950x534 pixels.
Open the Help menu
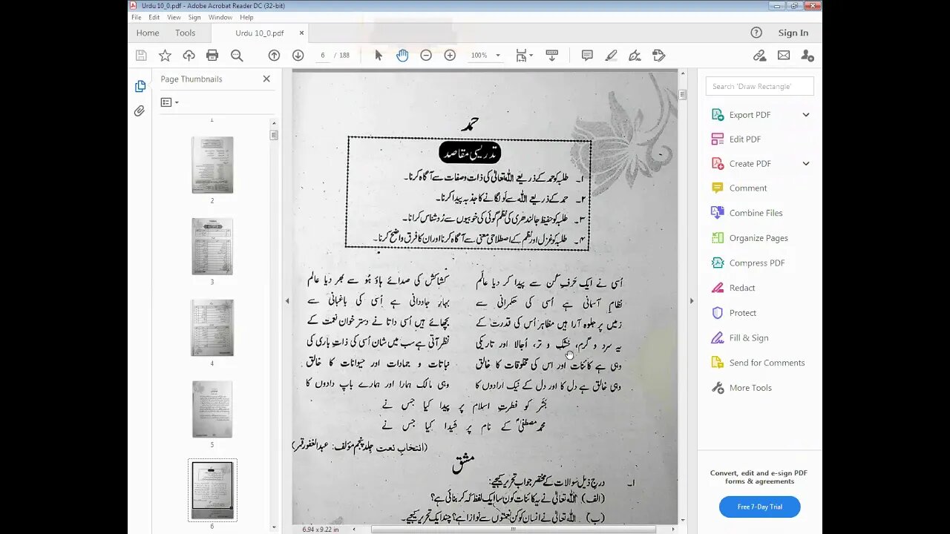pos(246,17)
